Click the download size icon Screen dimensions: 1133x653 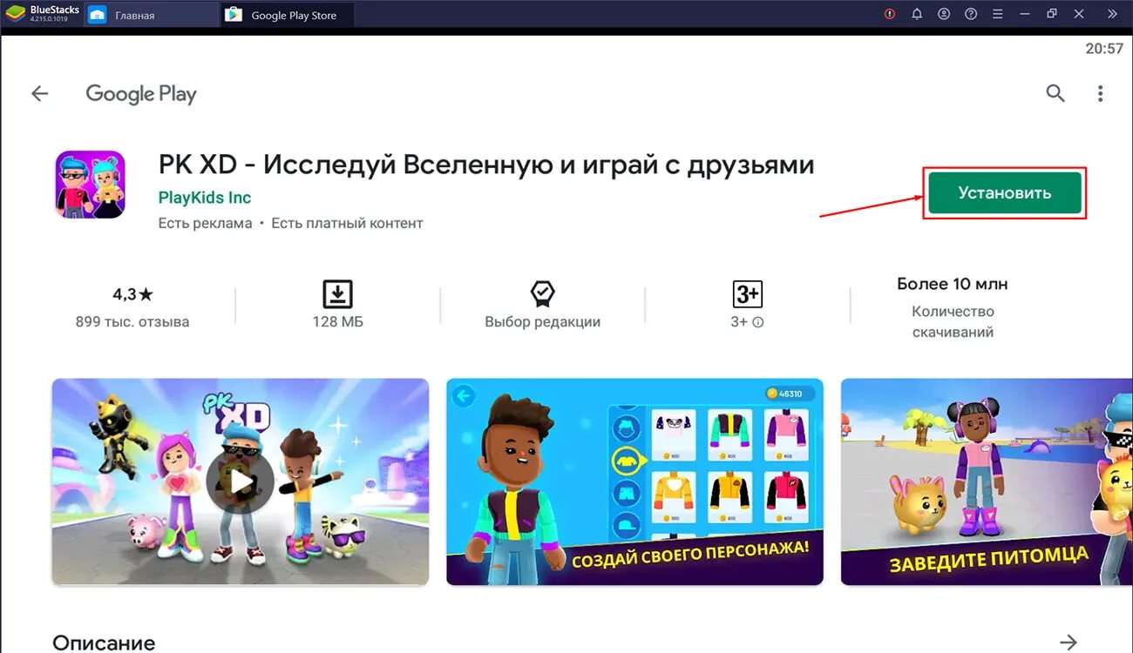click(x=338, y=294)
